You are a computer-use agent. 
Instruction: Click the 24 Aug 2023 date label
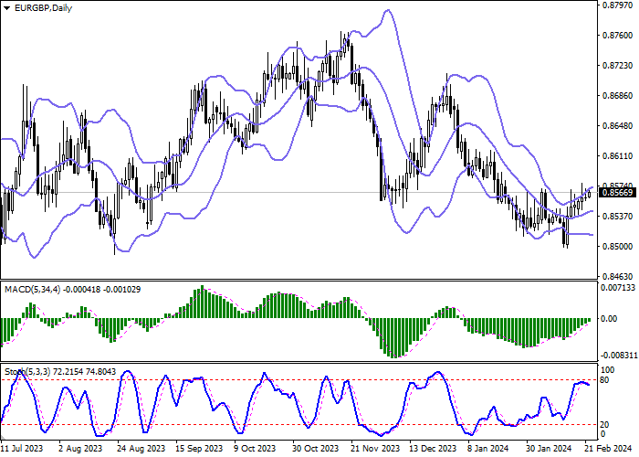pyautogui.click(x=141, y=449)
